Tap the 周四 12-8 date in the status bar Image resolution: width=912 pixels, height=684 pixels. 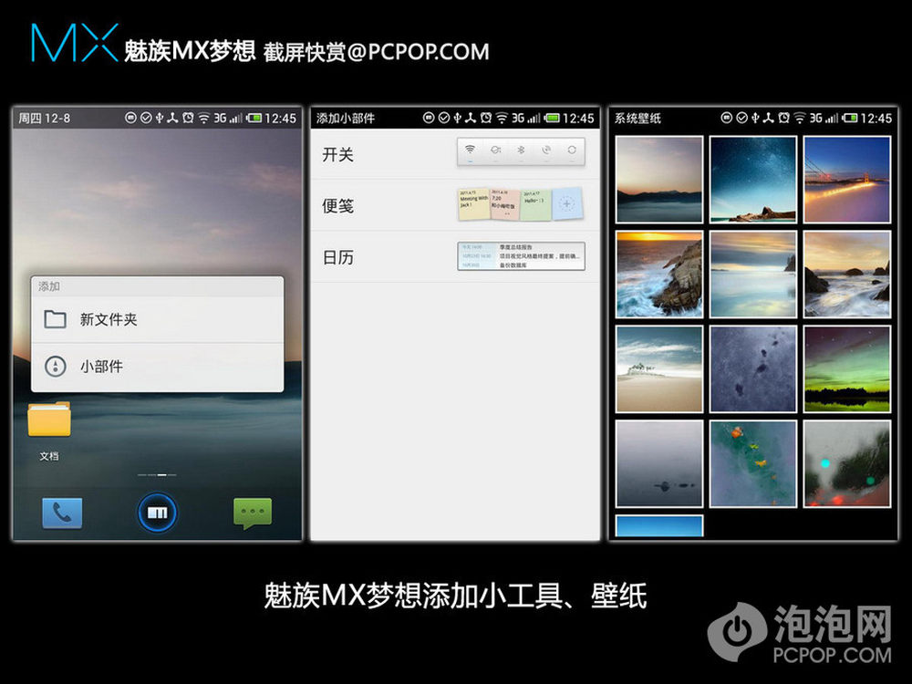click(x=44, y=118)
